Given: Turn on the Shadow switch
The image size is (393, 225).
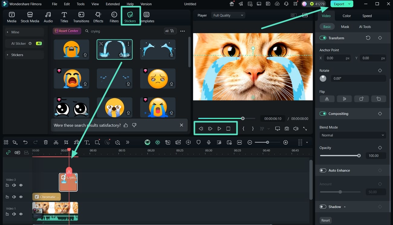Looking at the screenshot, I should click(x=323, y=207).
